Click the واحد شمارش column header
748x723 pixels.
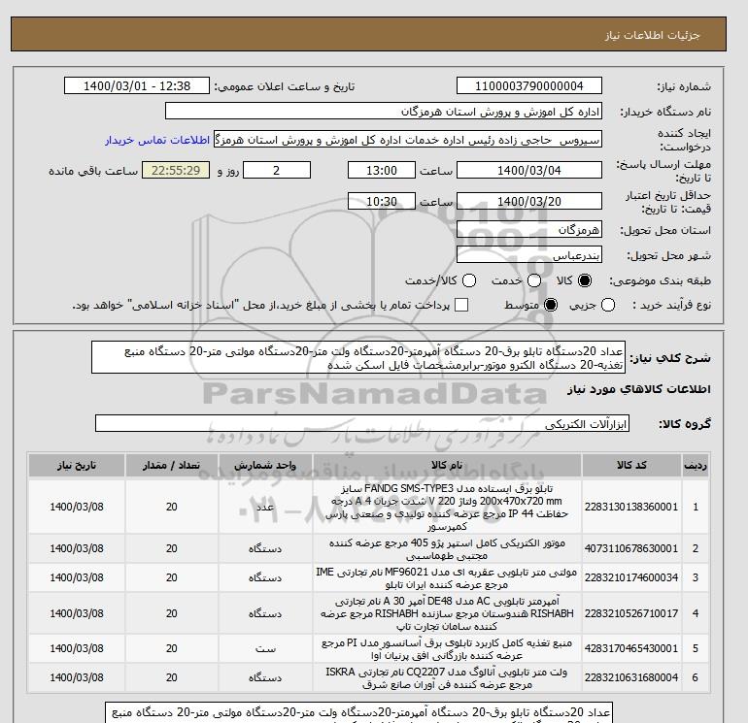coord(265,465)
